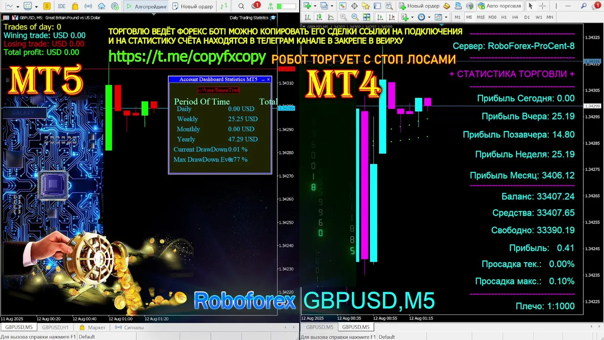Tile MT4 chart windows

coord(367,17)
